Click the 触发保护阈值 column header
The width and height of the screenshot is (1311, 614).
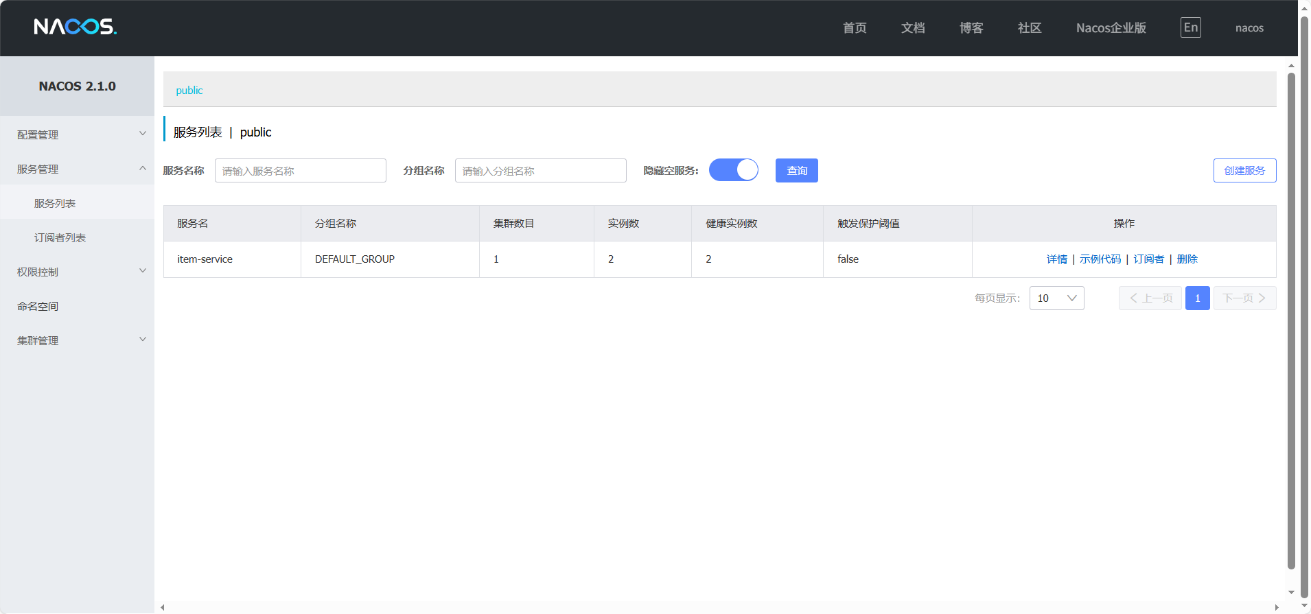coord(898,224)
